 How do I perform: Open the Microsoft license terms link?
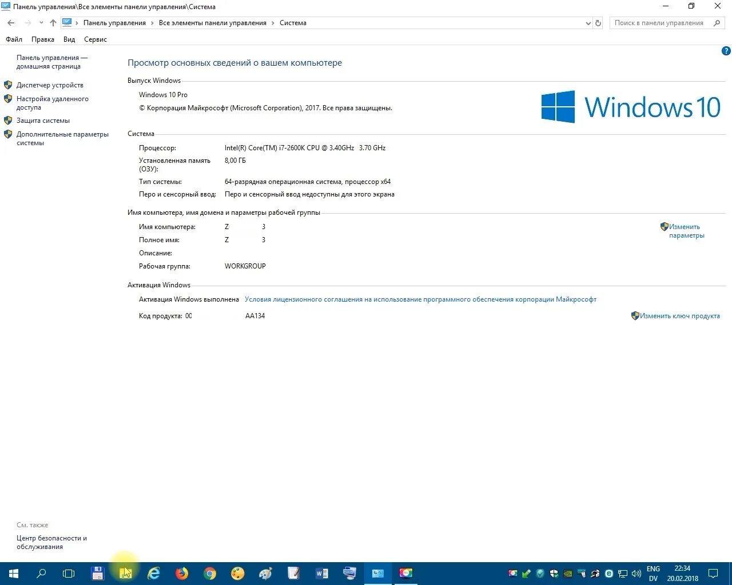[x=420, y=299]
